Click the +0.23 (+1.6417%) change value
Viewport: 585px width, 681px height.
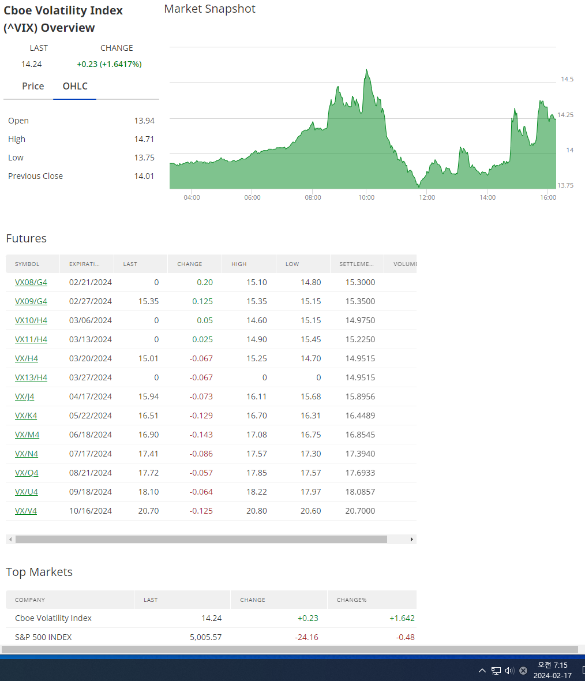tap(110, 64)
